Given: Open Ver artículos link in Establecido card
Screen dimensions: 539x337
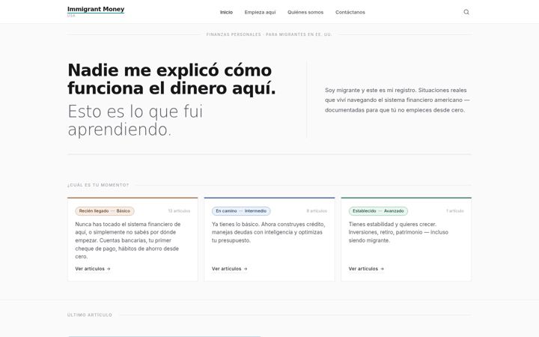Looking at the screenshot, I should tap(366, 269).
